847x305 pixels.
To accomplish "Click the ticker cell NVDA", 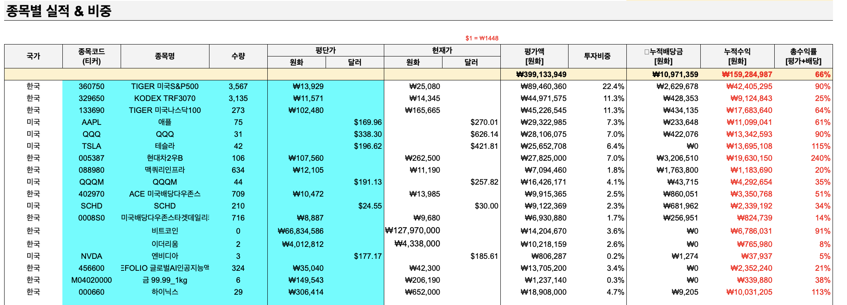I will pyautogui.click(x=92, y=256).
